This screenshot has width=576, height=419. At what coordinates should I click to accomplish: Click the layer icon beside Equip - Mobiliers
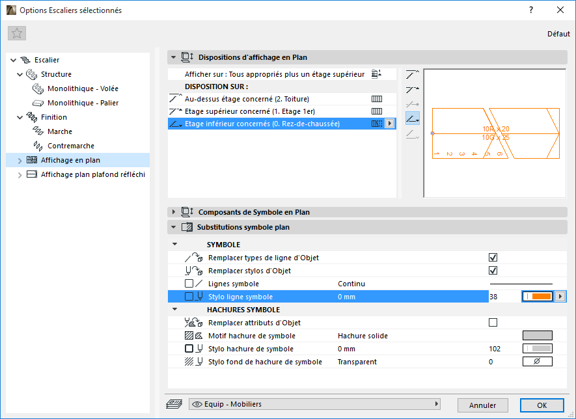click(174, 404)
